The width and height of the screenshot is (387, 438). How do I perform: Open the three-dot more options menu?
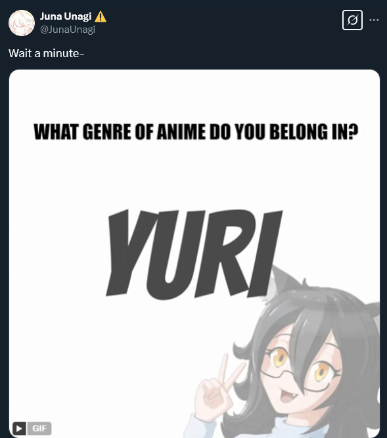[x=374, y=20]
